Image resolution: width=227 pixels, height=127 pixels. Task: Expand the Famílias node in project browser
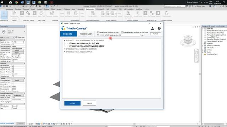[203, 50]
